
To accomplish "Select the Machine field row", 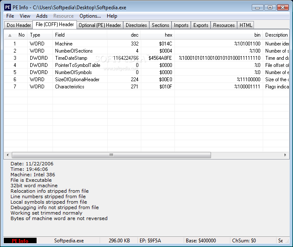I will tap(146, 44).
